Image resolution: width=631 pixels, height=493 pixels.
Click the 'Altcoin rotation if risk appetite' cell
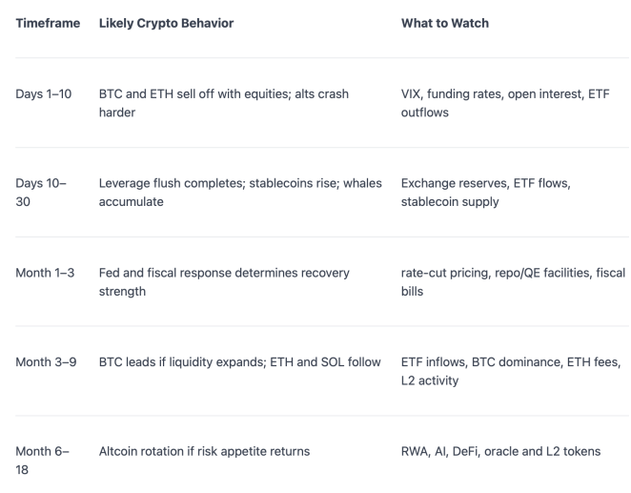[204, 452]
